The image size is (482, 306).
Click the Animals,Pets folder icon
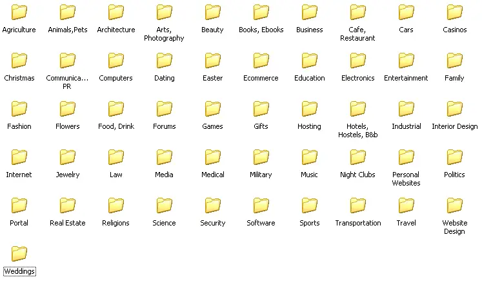(x=68, y=12)
